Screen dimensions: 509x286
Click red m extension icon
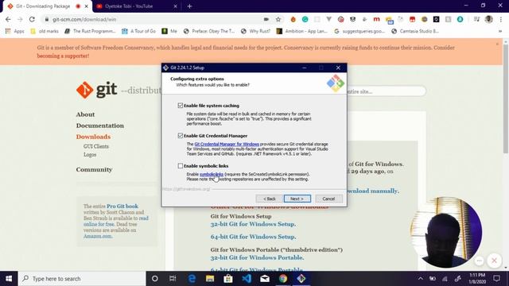pyautogui.click(x=376, y=19)
